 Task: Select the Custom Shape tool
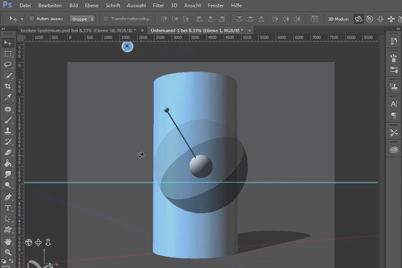pos(8,230)
